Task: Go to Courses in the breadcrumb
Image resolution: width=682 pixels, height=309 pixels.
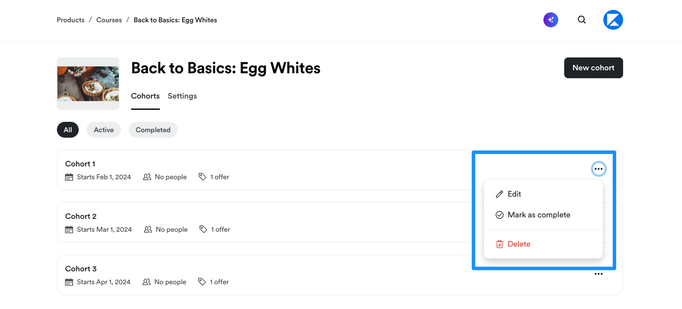Action: pyautogui.click(x=109, y=20)
